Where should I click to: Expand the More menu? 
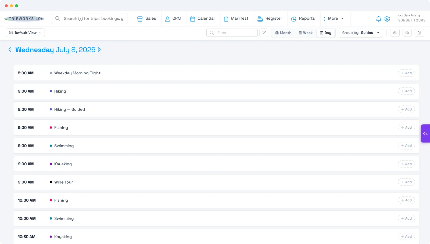coord(334,19)
